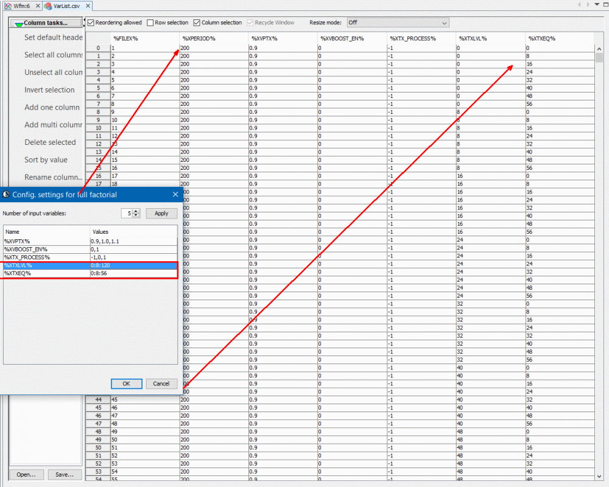Enable the Row selection checkbox
This screenshot has height=487, width=609.
(x=150, y=23)
